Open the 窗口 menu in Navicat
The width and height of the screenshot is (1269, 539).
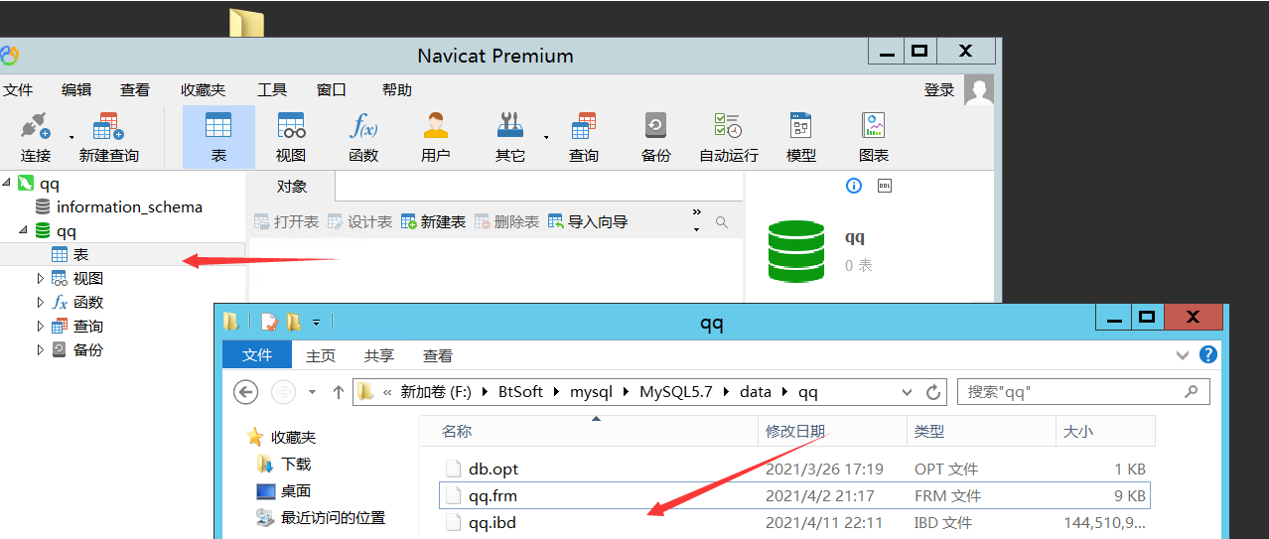[x=332, y=89]
